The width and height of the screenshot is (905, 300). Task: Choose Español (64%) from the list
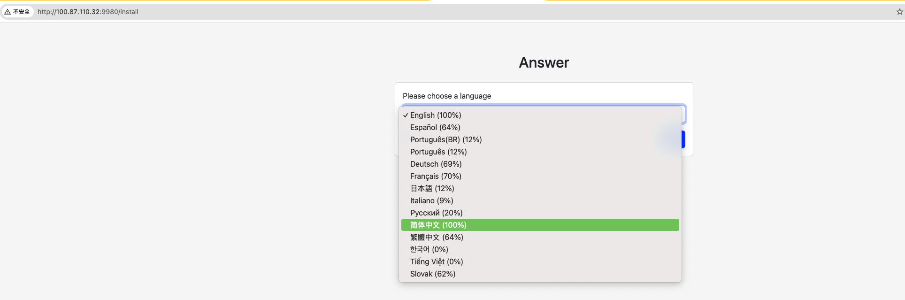[x=435, y=127]
